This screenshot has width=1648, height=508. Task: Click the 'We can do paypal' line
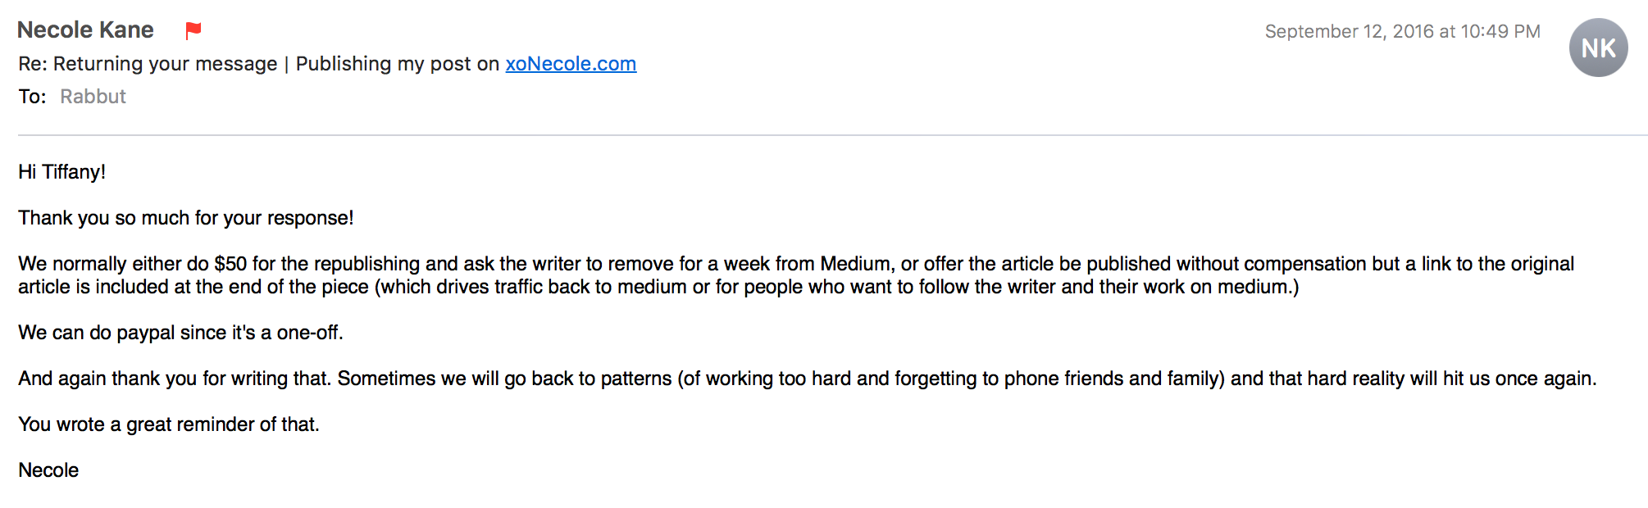(x=180, y=333)
